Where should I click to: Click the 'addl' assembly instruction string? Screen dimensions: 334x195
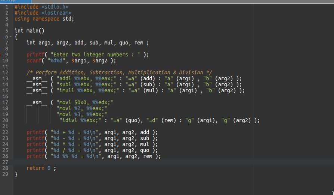pyautogui.click(x=86, y=78)
